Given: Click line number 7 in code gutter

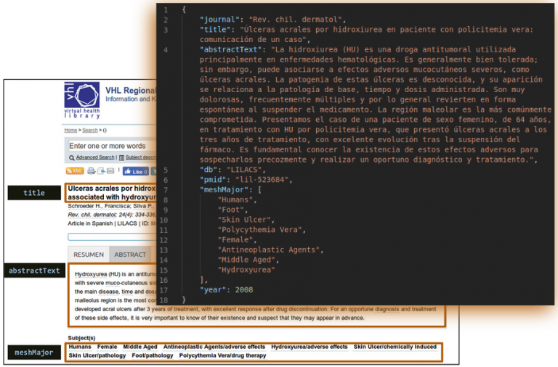Looking at the screenshot, I should point(166,189).
